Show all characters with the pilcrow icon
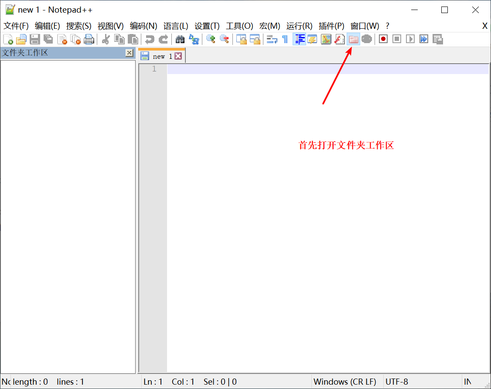 pyautogui.click(x=285, y=39)
